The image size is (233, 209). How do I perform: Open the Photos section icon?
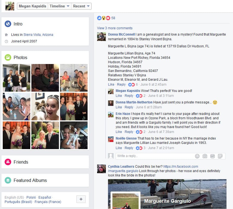click(8, 57)
